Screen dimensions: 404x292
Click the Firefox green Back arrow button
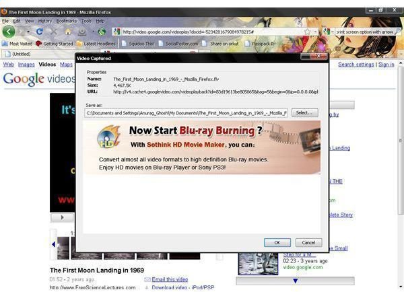[9, 32]
